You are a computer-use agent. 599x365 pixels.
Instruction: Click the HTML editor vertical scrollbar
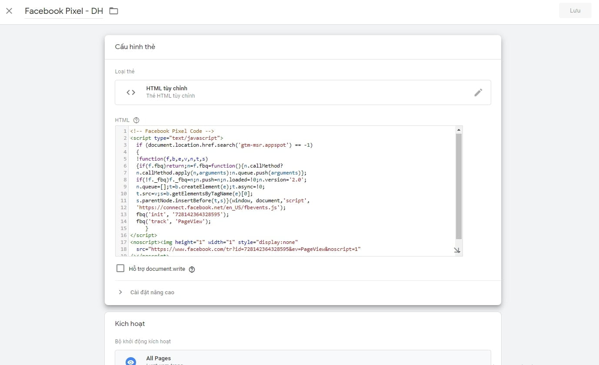[x=459, y=187]
